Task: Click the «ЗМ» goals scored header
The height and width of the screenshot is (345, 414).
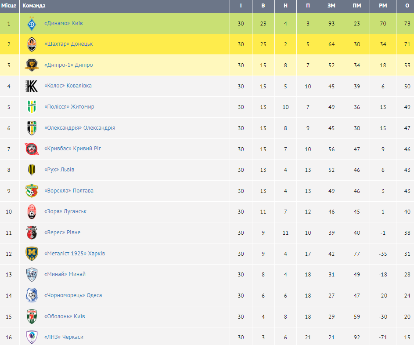Action: point(331,6)
